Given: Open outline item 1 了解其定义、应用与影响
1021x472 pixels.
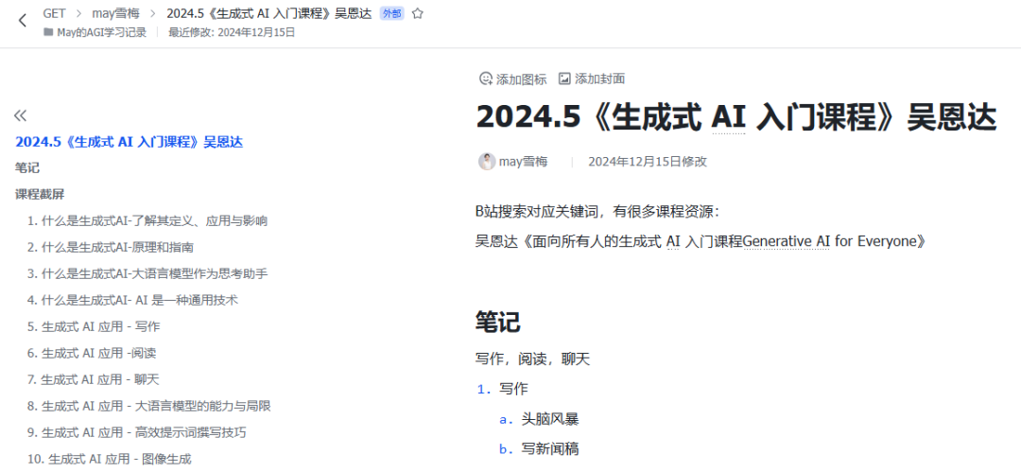Looking at the screenshot, I should tap(147, 221).
